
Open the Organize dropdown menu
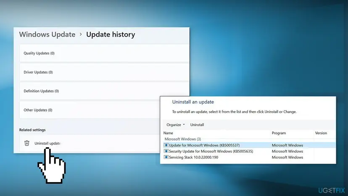[176, 124]
